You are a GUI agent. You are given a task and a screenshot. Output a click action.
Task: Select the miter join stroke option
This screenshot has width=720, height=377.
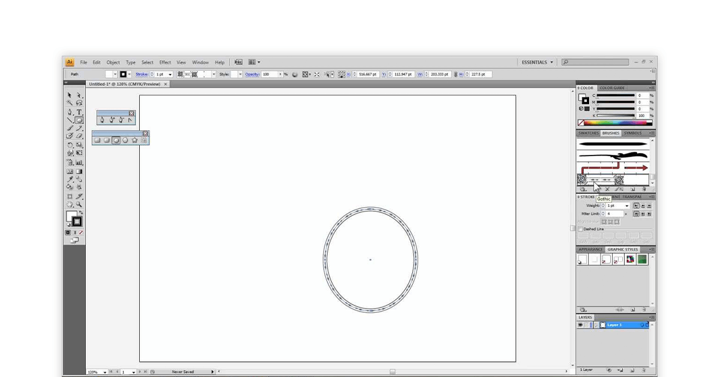click(636, 214)
